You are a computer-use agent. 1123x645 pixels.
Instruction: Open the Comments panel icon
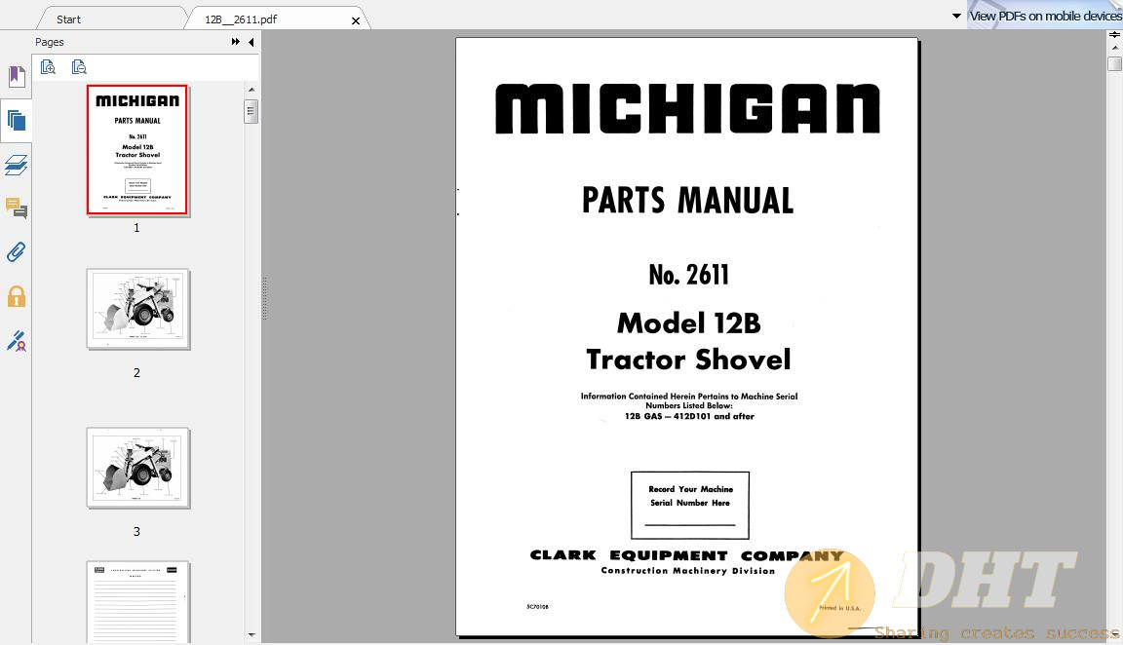(x=16, y=209)
